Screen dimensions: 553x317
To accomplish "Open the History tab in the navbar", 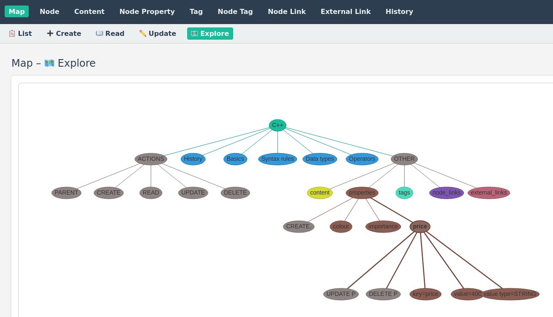I will tap(399, 11).
